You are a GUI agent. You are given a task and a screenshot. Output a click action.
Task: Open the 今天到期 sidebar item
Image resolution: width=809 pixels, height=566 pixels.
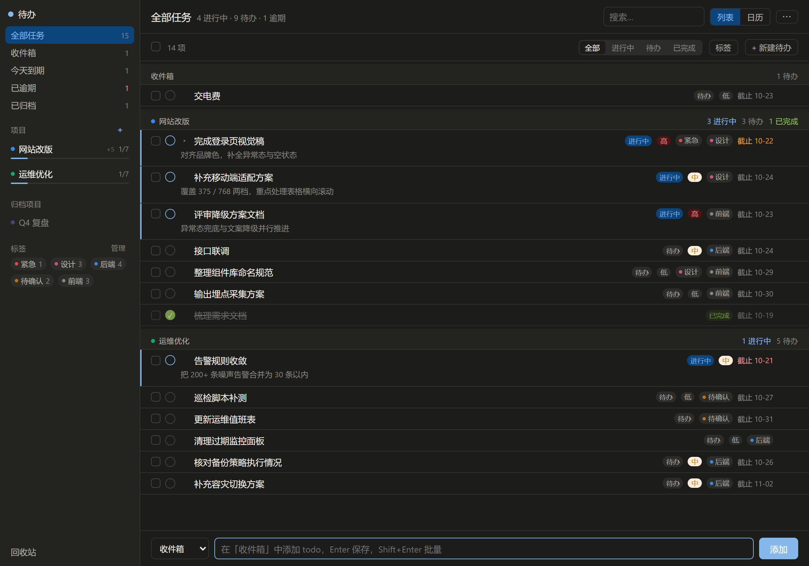[x=69, y=70]
